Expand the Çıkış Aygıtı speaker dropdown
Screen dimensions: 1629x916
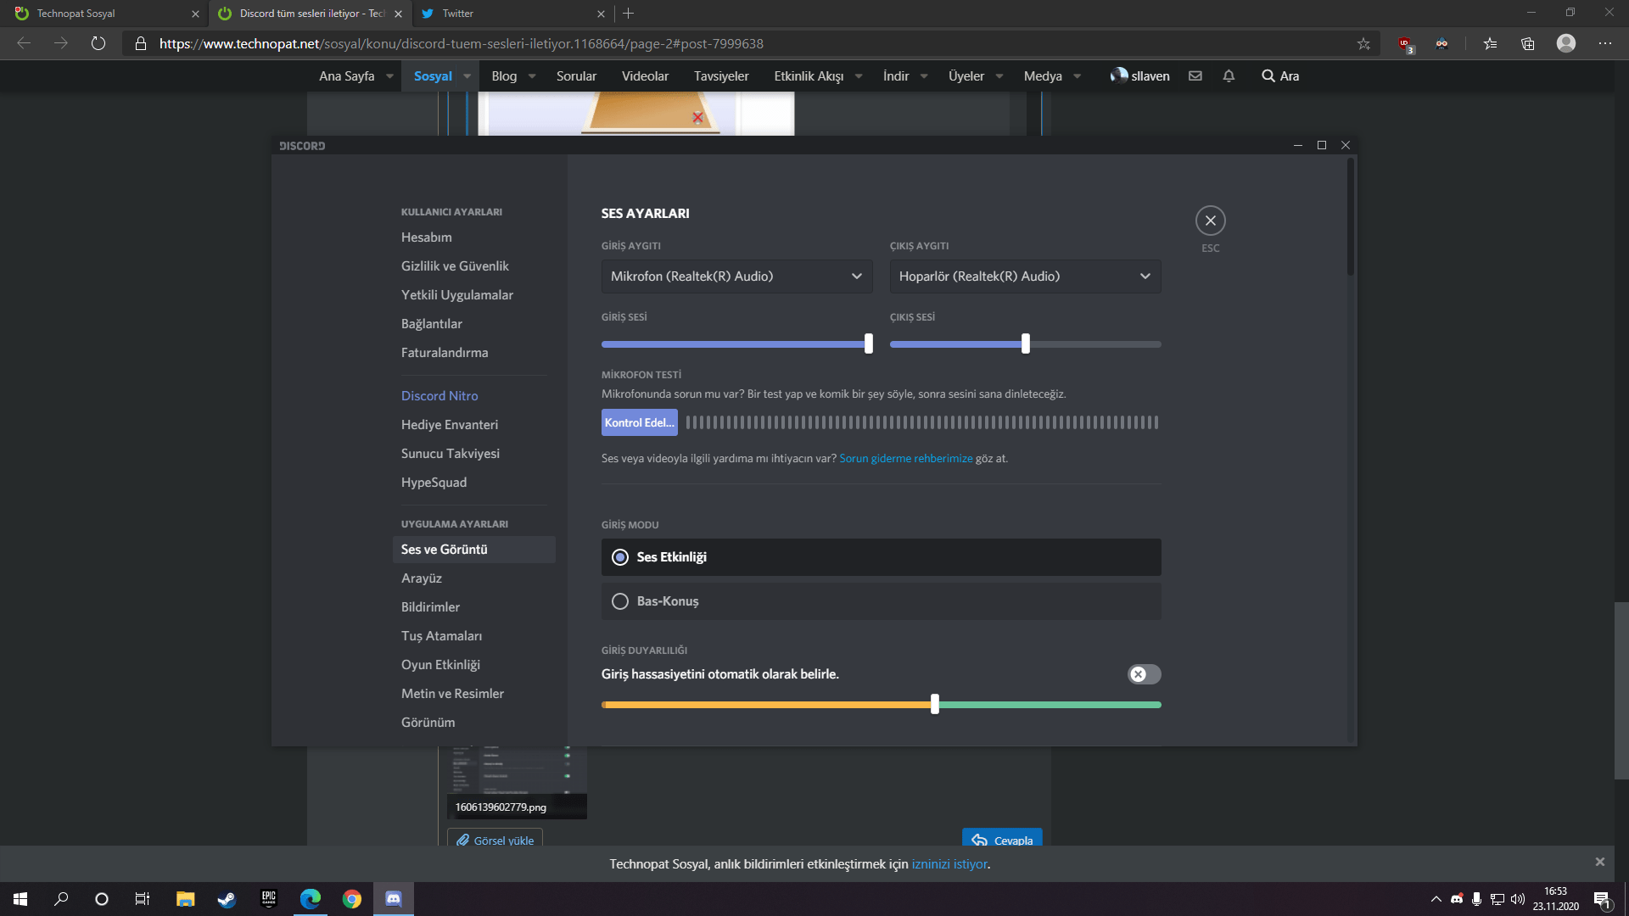coord(1025,276)
